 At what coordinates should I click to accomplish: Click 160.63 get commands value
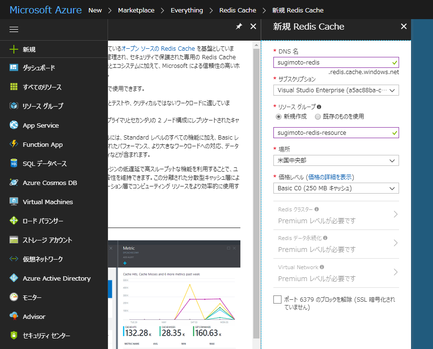[x=208, y=333]
